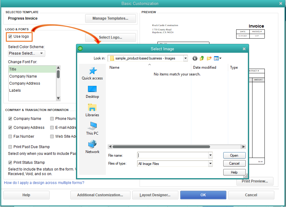Select Company Address in font list

click(x=32, y=83)
